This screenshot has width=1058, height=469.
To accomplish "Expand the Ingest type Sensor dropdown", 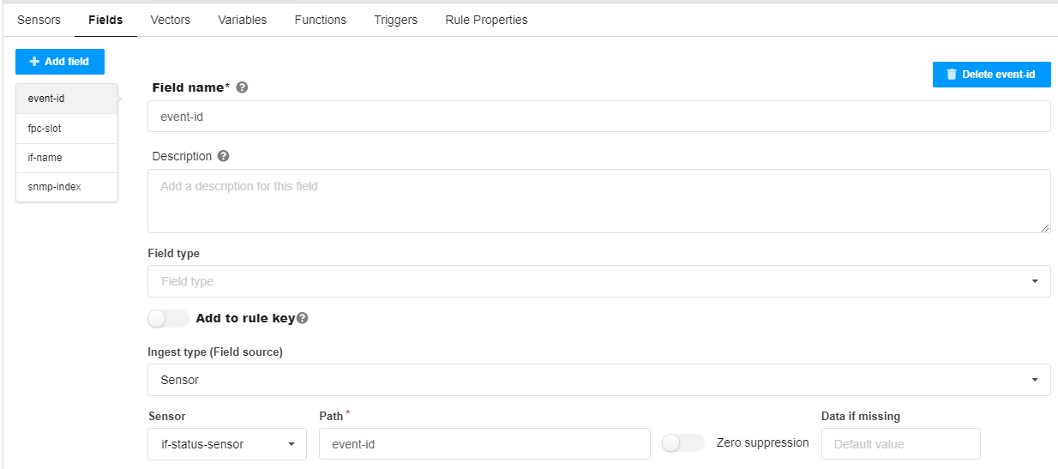I will pyautogui.click(x=598, y=380).
